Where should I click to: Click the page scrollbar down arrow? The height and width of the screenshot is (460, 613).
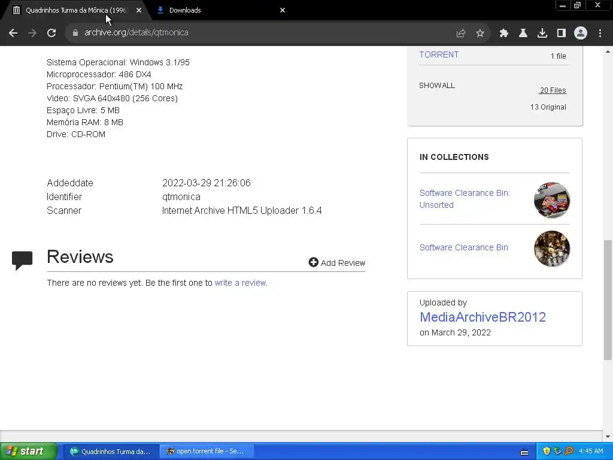[608, 436]
